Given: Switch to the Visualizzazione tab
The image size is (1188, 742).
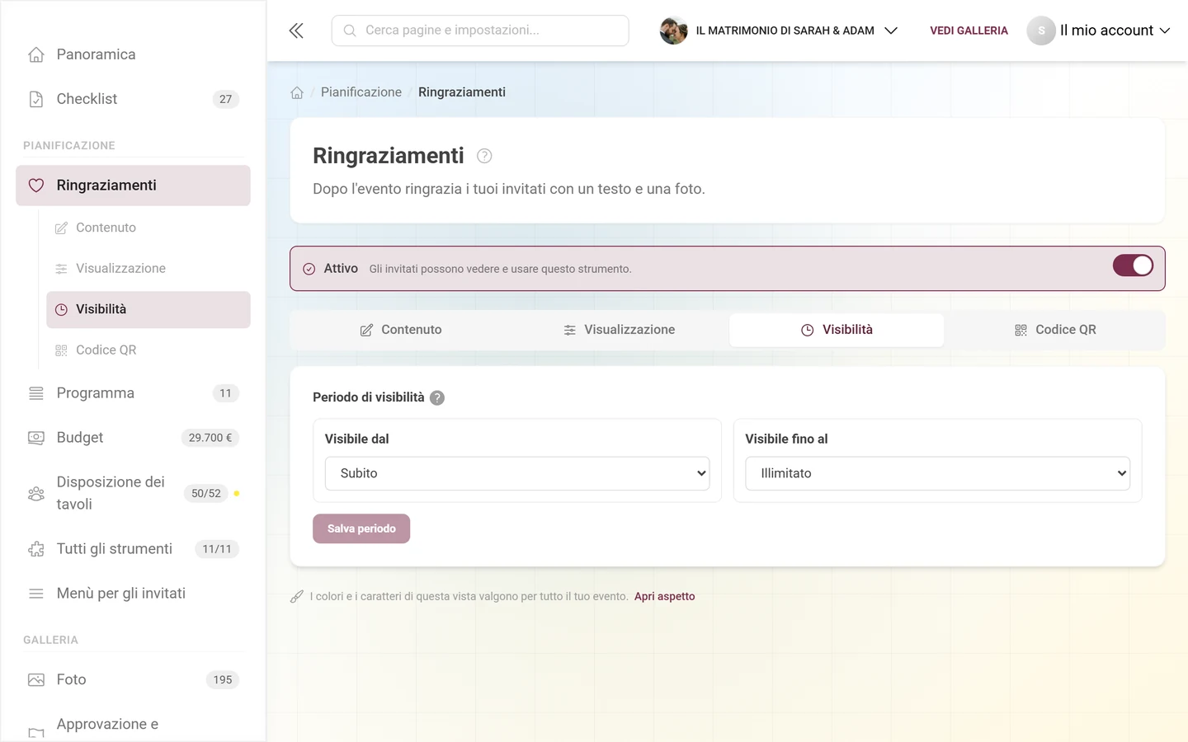Looking at the screenshot, I should click(619, 330).
